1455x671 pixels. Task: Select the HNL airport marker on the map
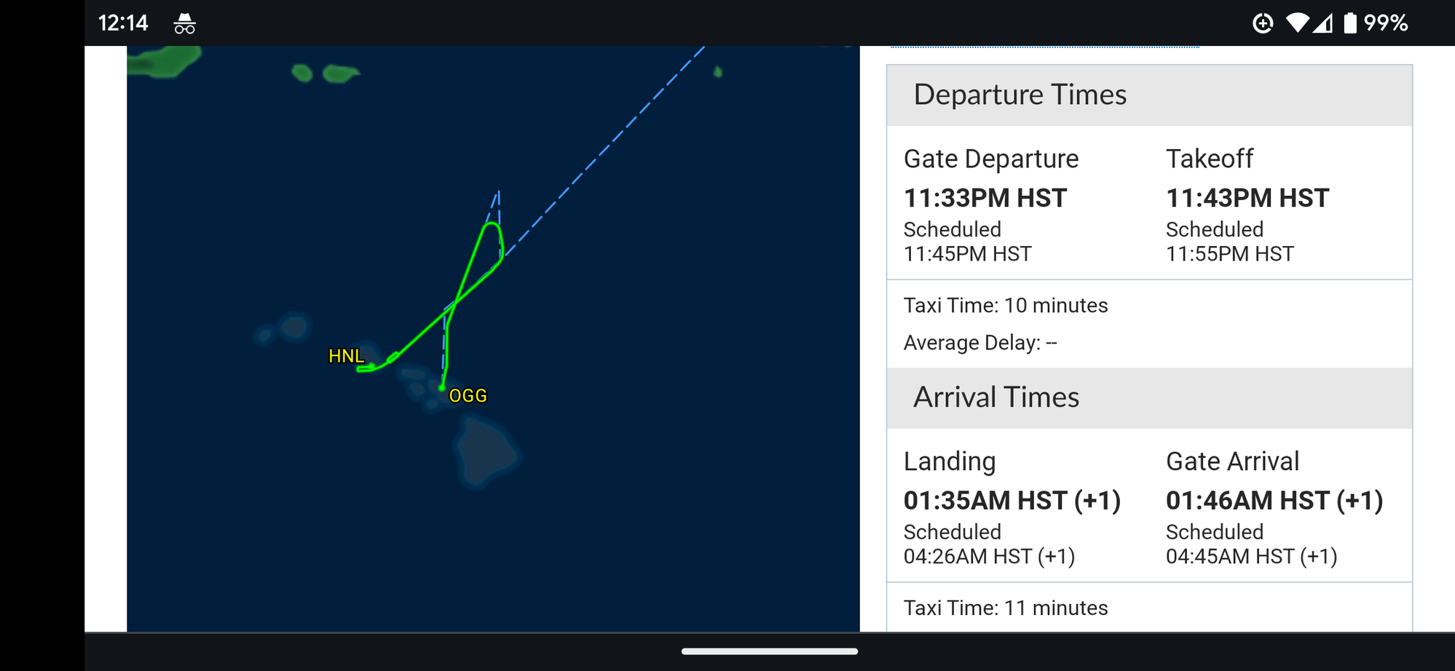(347, 356)
